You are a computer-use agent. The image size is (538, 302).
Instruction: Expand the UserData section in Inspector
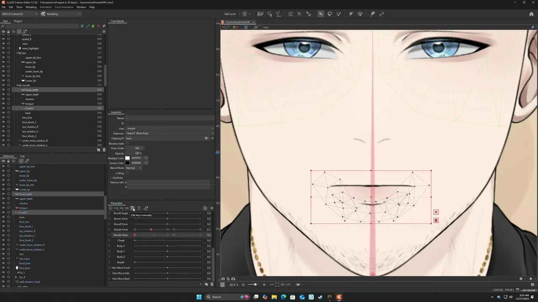[111, 178]
